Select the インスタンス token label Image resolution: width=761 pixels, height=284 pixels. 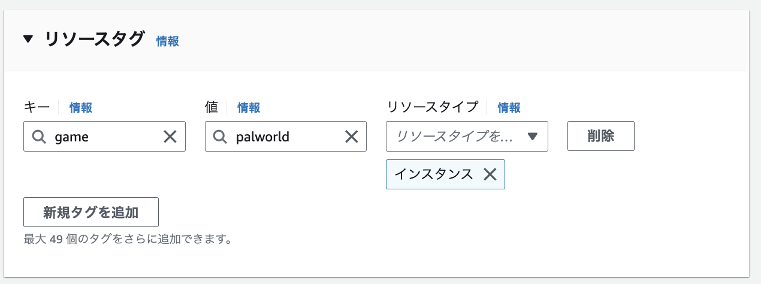pos(434,174)
